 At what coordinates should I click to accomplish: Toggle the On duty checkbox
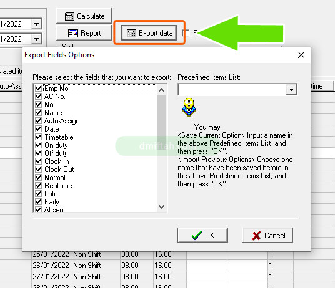click(x=39, y=145)
